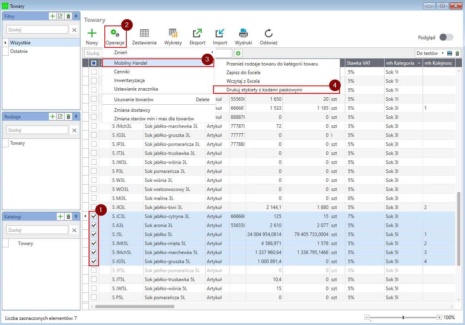465x325 pixels.
Task: Add new filter in Filtry panel
Action: point(52,16)
